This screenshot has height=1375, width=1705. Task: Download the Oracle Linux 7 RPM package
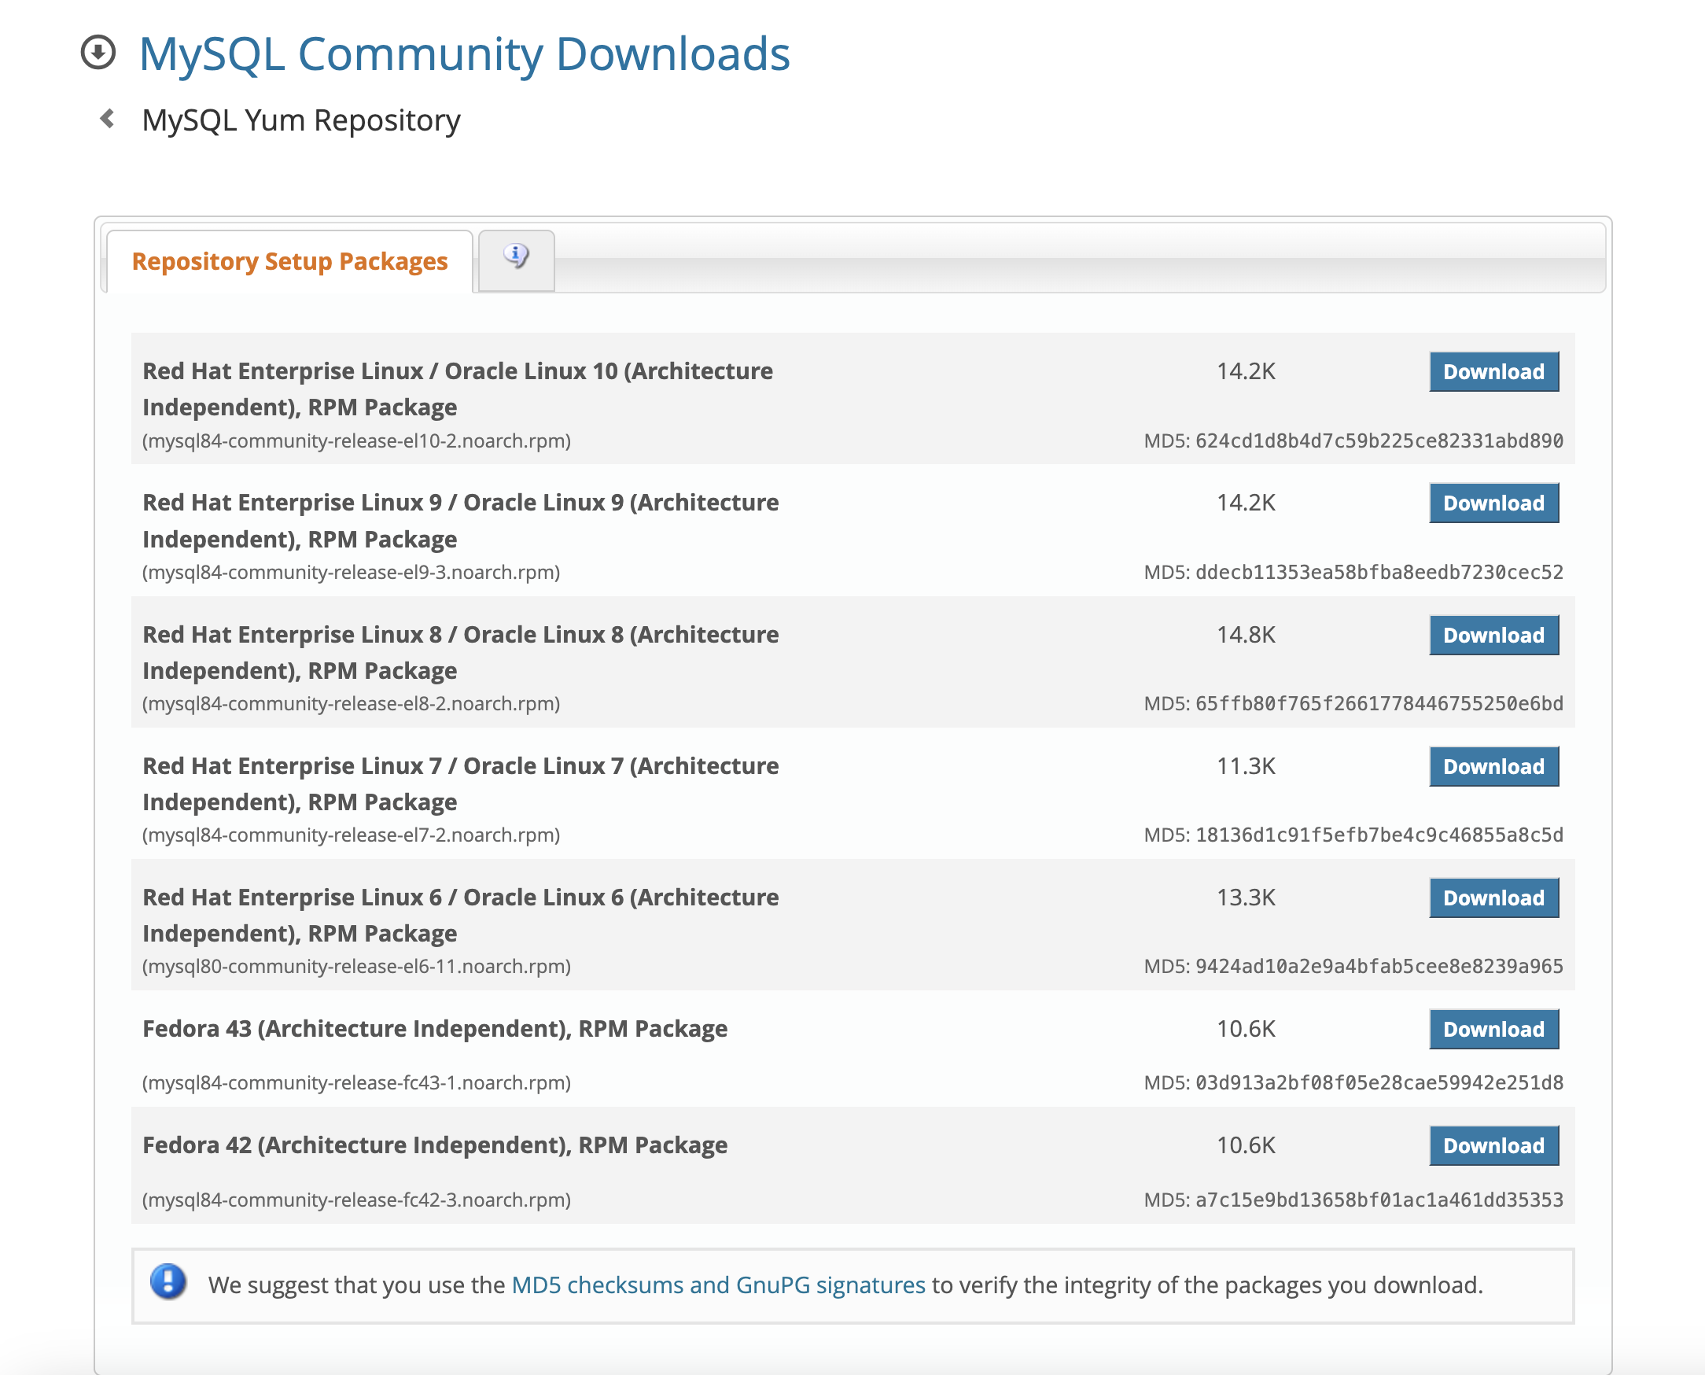click(x=1493, y=767)
